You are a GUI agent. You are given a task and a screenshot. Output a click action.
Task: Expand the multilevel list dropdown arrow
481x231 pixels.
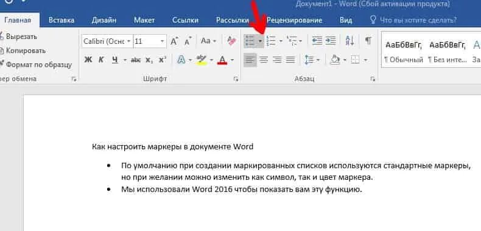pos(300,41)
